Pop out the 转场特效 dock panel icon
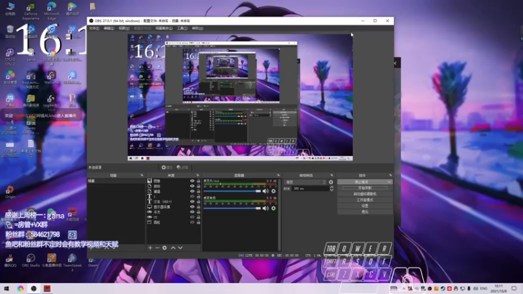Screen dimensions: 523x294 point(331,175)
